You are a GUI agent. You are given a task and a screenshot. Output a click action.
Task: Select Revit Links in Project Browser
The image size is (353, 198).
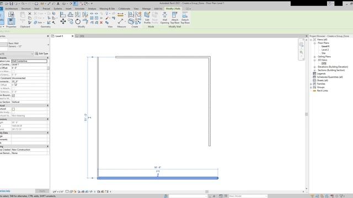click(322, 91)
